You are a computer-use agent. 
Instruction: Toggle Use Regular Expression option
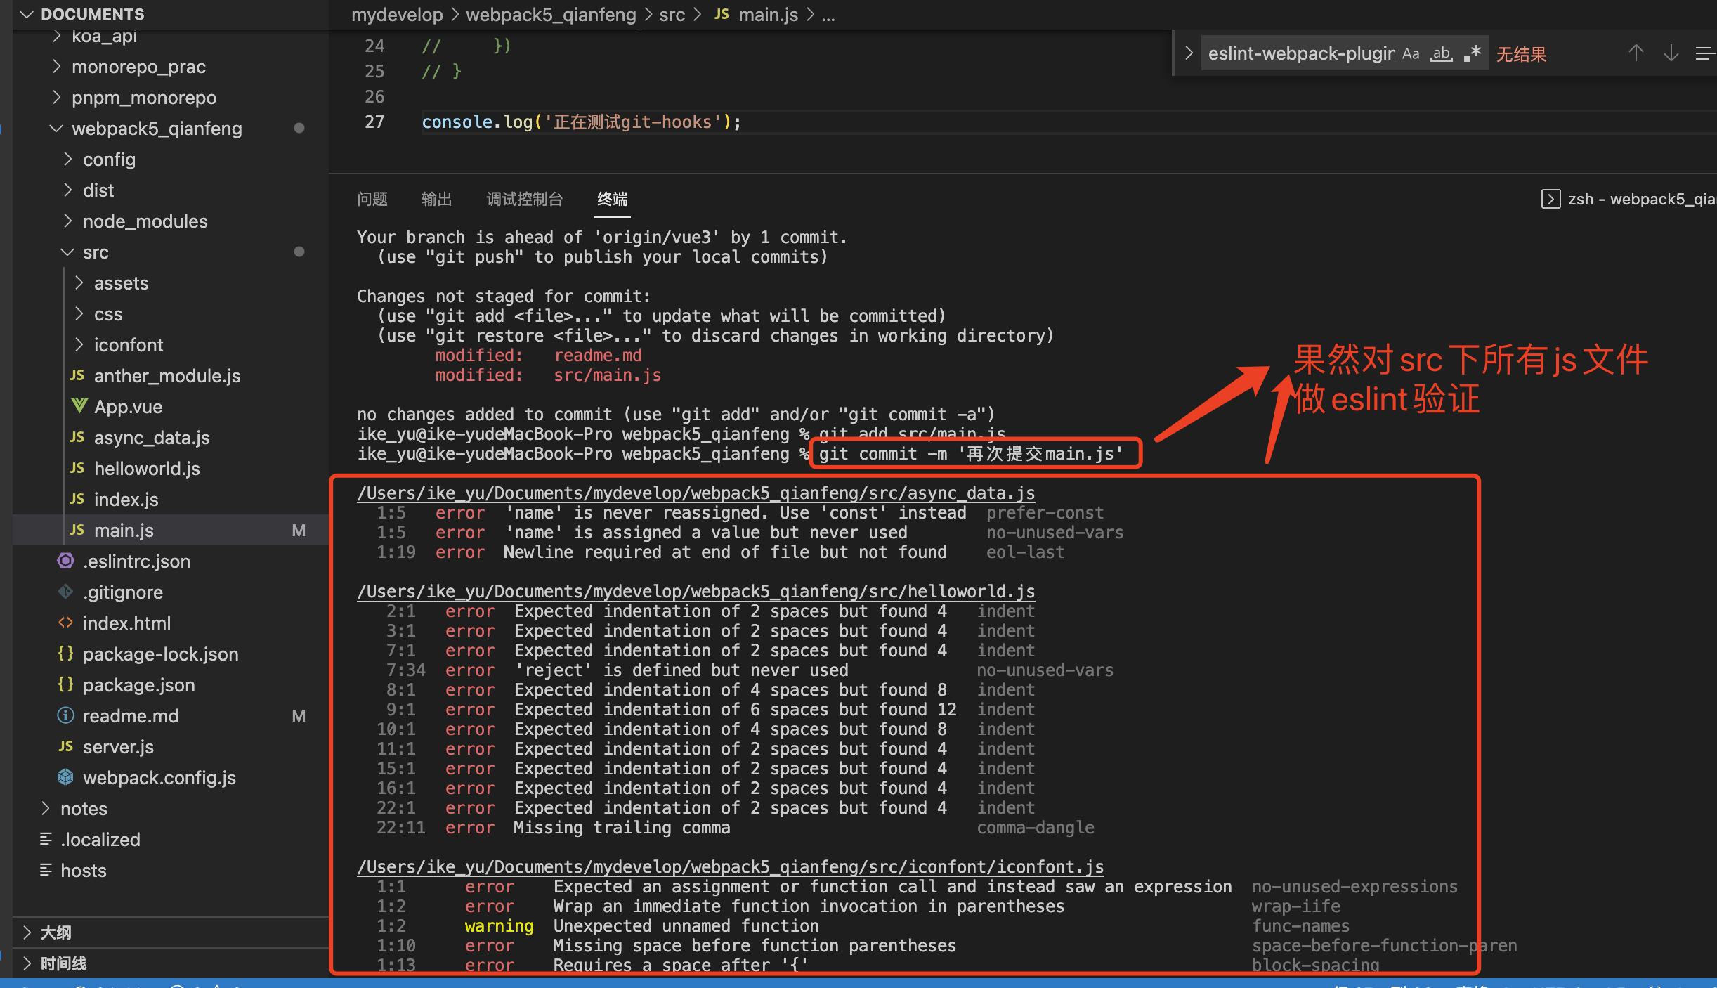tap(1473, 54)
